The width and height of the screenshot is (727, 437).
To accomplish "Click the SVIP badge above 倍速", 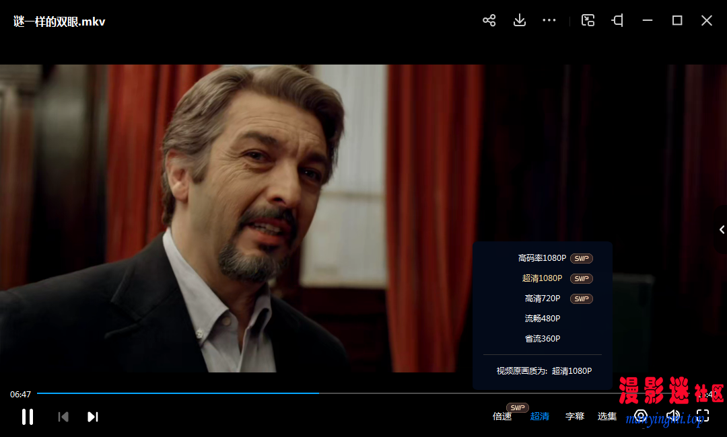I will 518,407.
